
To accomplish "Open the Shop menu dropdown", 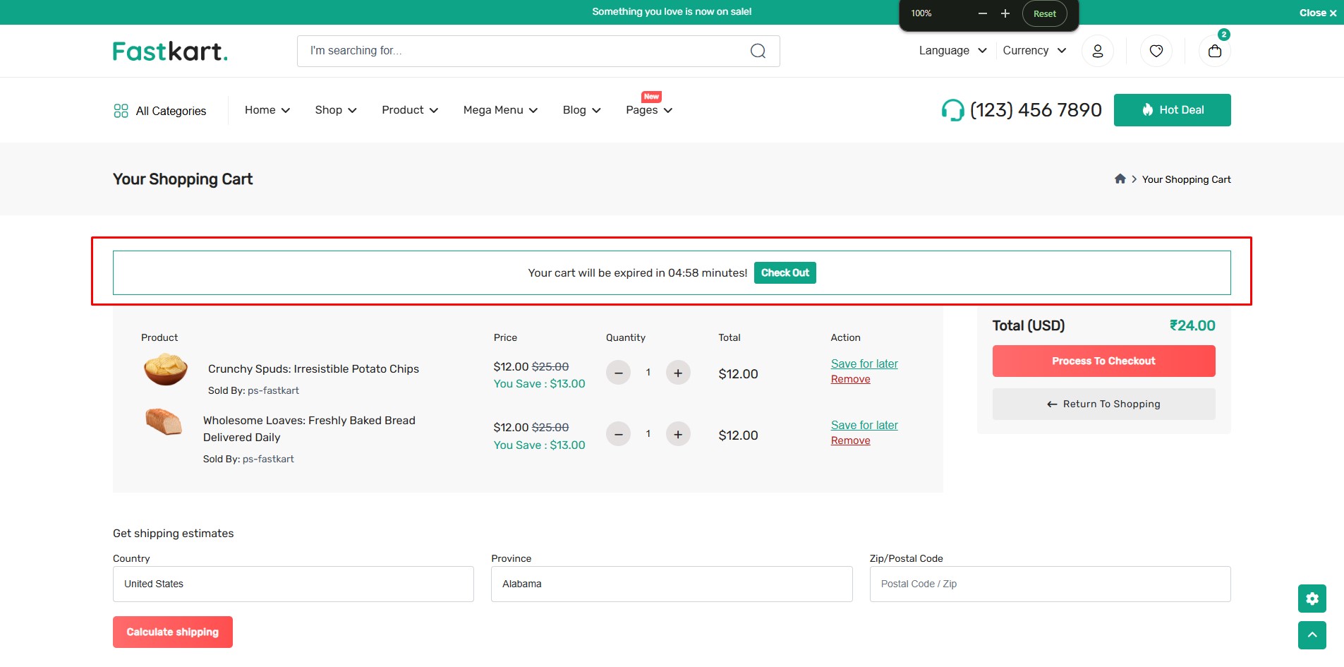I will pyautogui.click(x=336, y=110).
